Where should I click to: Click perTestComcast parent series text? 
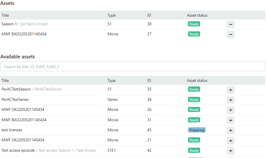click(x=34, y=24)
